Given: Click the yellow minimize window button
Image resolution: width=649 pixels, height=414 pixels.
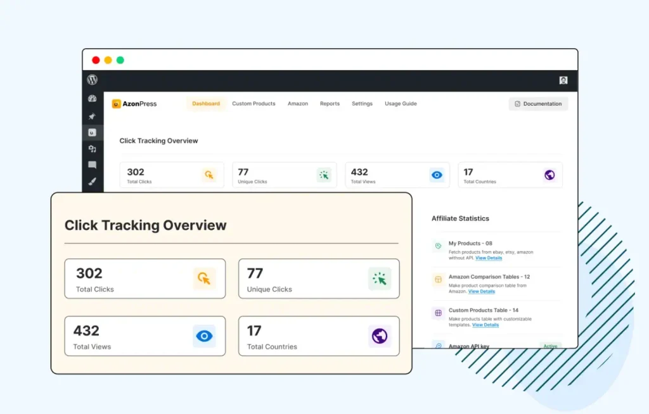Looking at the screenshot, I should (x=108, y=60).
